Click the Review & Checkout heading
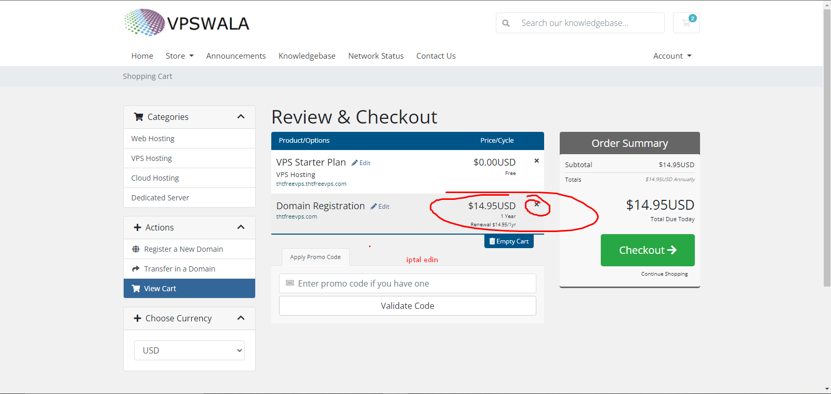Viewport: 831px width, 394px height. click(354, 117)
